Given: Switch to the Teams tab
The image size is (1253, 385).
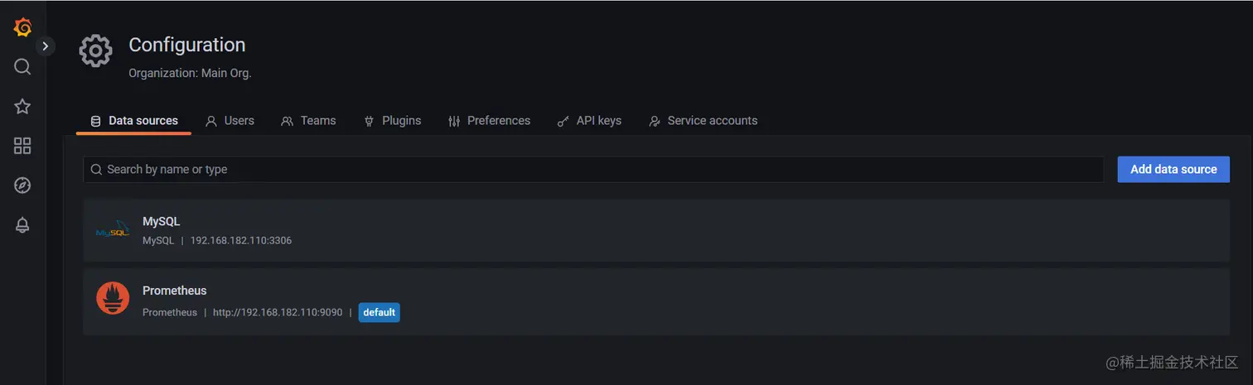Looking at the screenshot, I should pos(308,121).
